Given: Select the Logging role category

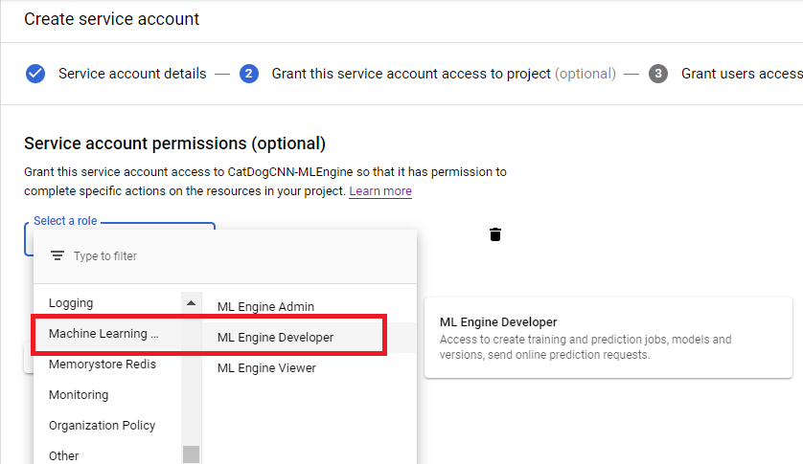Looking at the screenshot, I should click(72, 303).
